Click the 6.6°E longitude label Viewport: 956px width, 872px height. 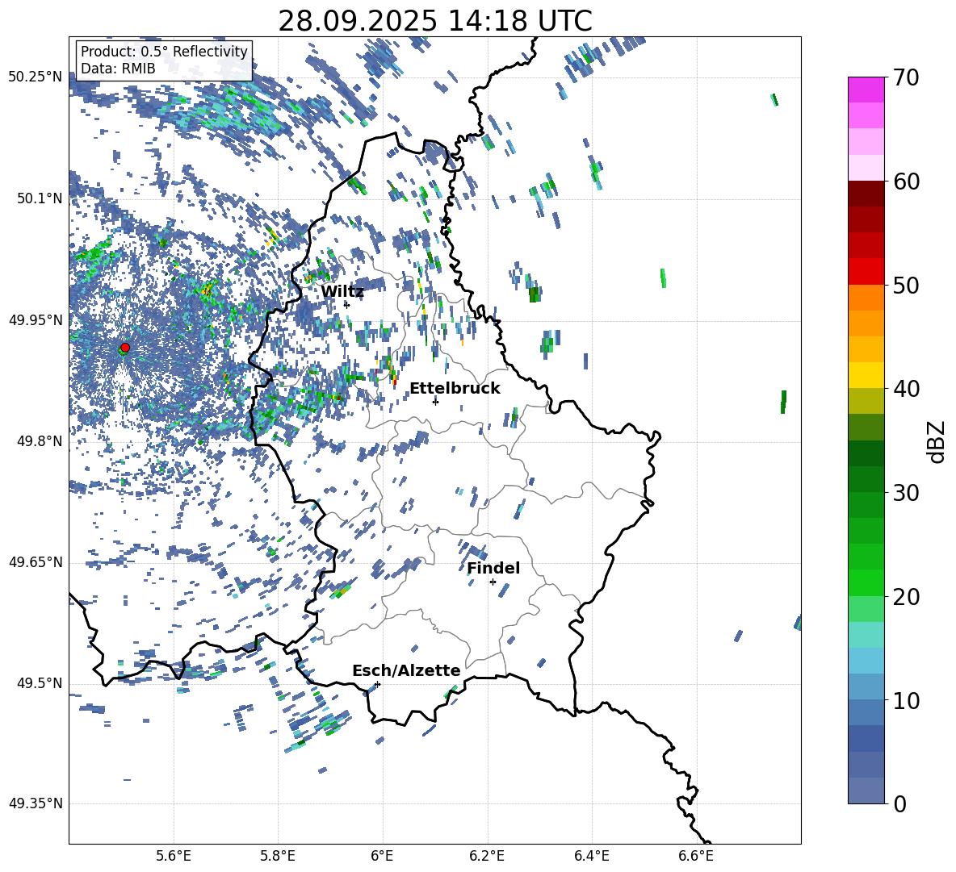point(696,856)
